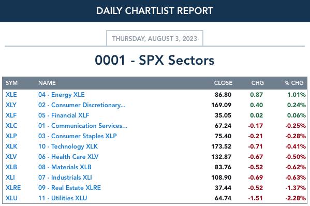Click the Thursday, August 3, 2023 date box

tap(155, 38)
